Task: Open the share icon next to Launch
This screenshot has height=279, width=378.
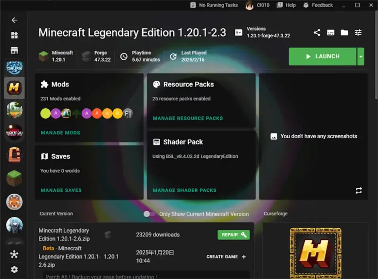Action: [317, 33]
